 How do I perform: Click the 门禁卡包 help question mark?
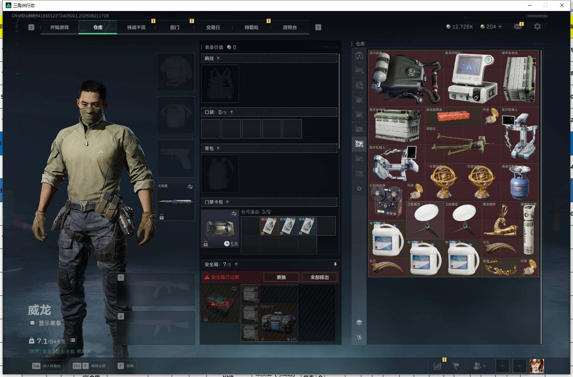click(x=227, y=202)
